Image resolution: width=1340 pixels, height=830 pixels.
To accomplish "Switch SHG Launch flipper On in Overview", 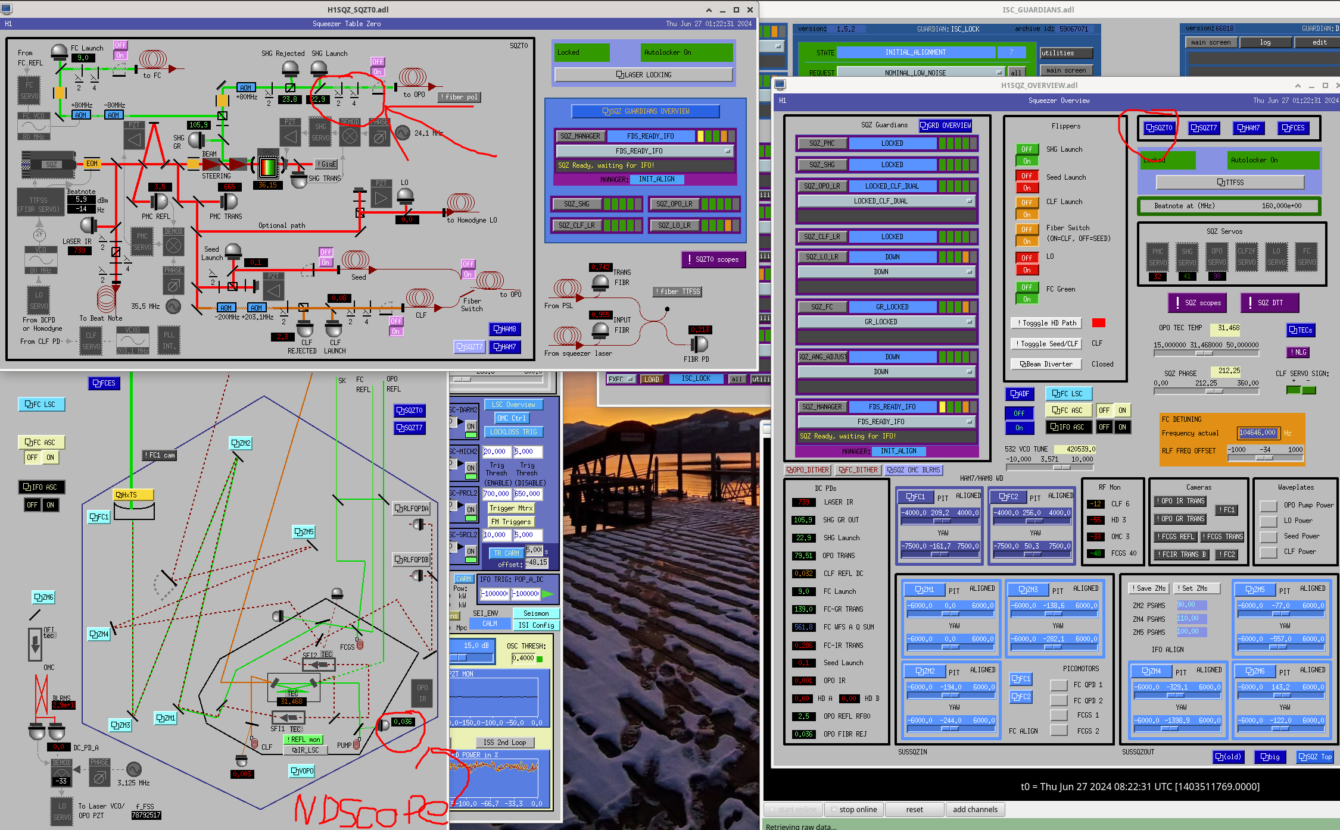I will coord(1027,161).
